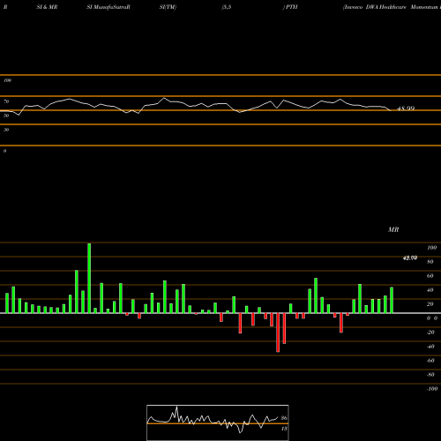
Task: Click the 'Invesco DWA Healthcare Momentum' title
Action: pyautogui.click(x=392, y=7)
